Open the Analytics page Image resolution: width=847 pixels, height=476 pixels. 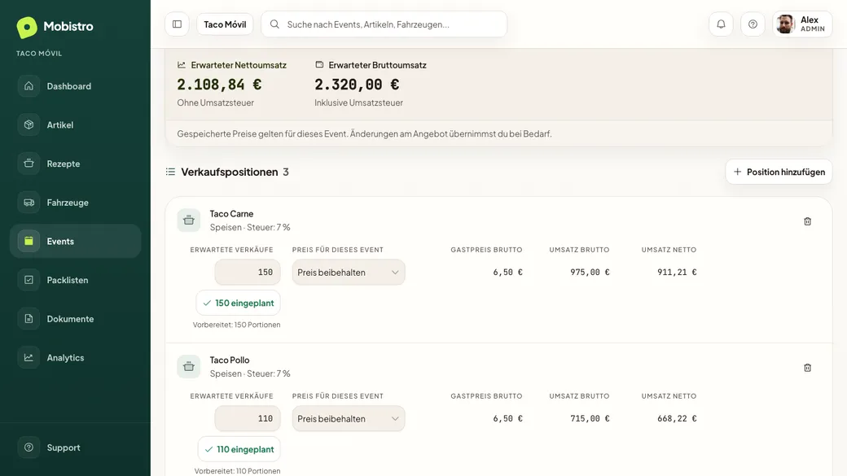click(x=75, y=358)
